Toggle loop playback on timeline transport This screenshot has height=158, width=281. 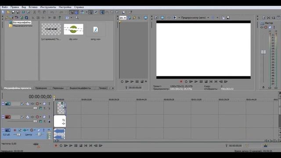click(61, 146)
